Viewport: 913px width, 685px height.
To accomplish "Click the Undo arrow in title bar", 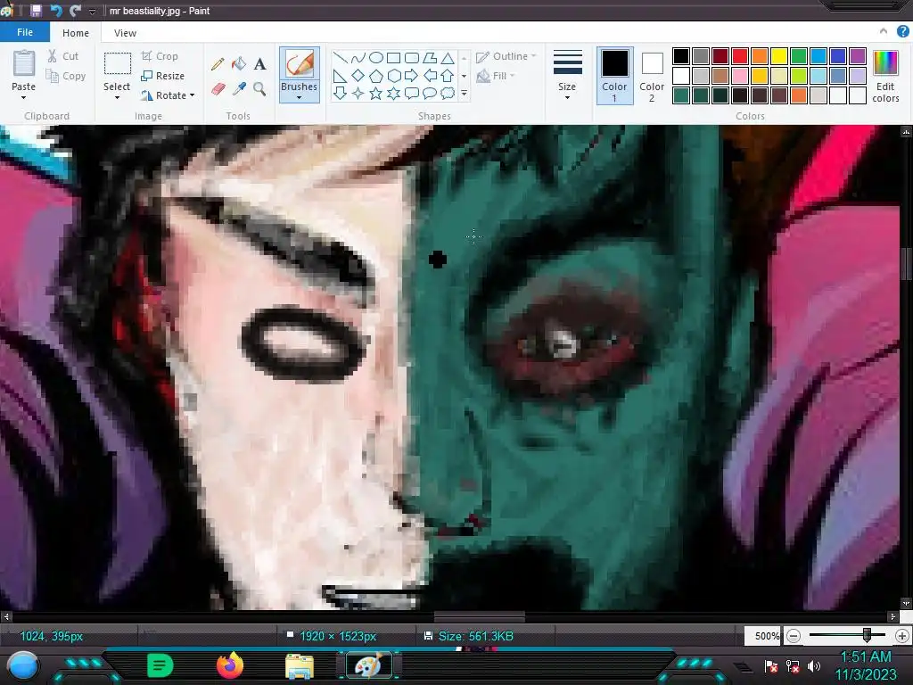I will pos(56,11).
